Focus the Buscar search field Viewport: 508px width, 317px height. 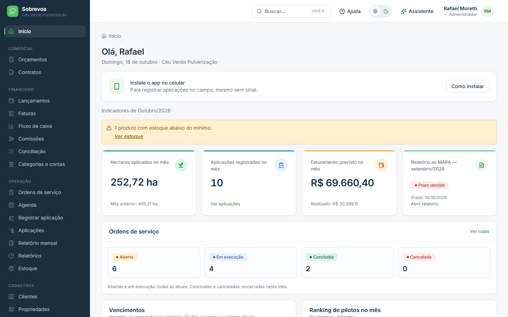(291, 11)
